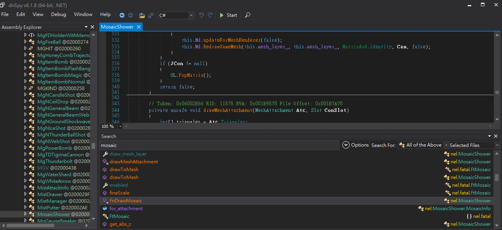The height and width of the screenshot is (230, 502).
Task: Click the Options button in Search panel
Action: tap(355, 145)
